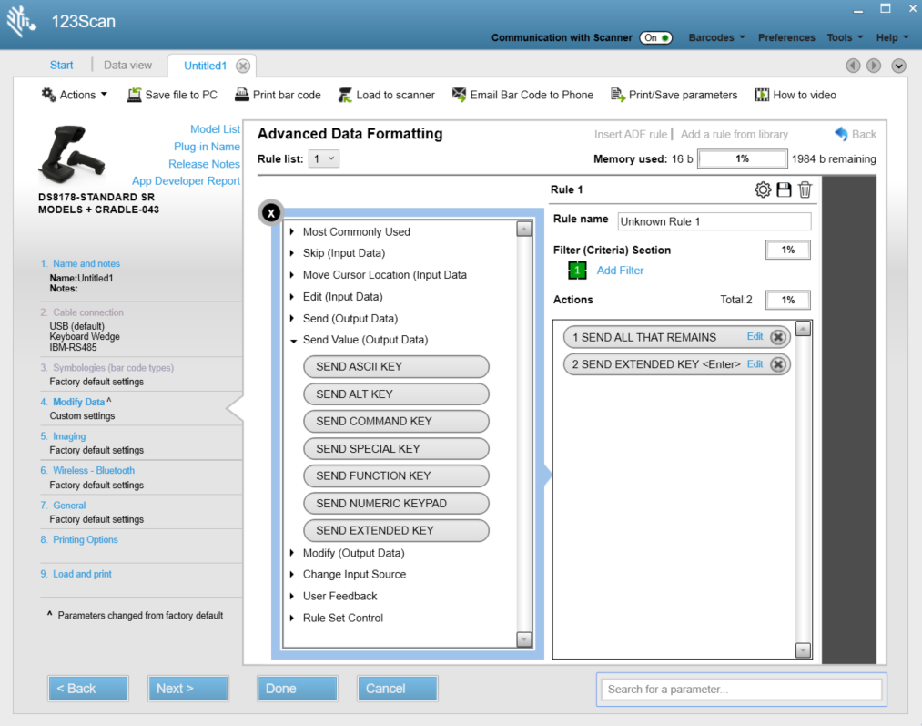Close the action list with X icon
Screen dimensions: 922x726
coord(270,213)
